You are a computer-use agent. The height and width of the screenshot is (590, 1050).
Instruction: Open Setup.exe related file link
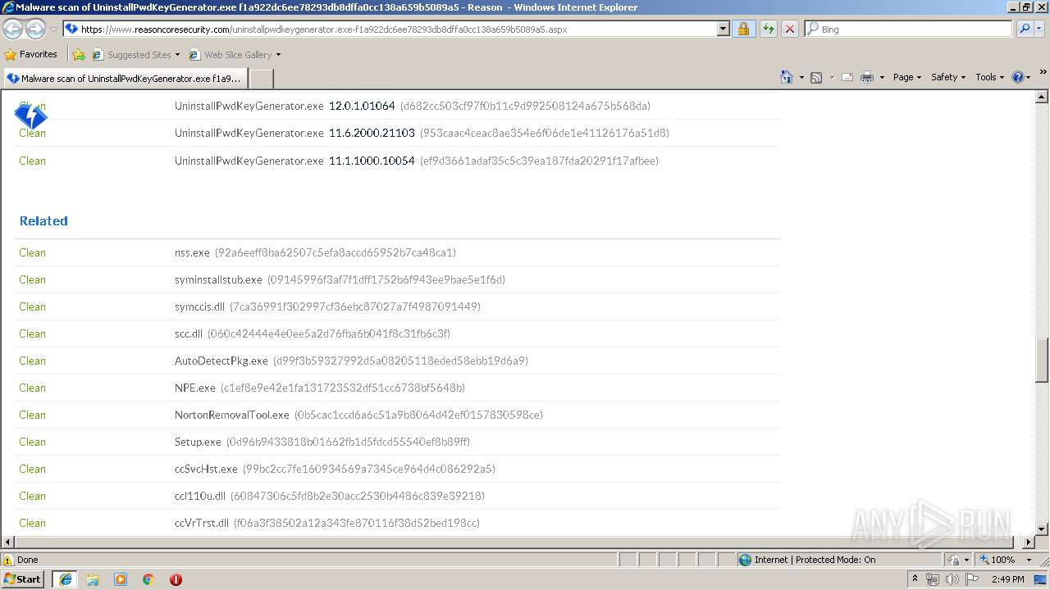tap(198, 442)
